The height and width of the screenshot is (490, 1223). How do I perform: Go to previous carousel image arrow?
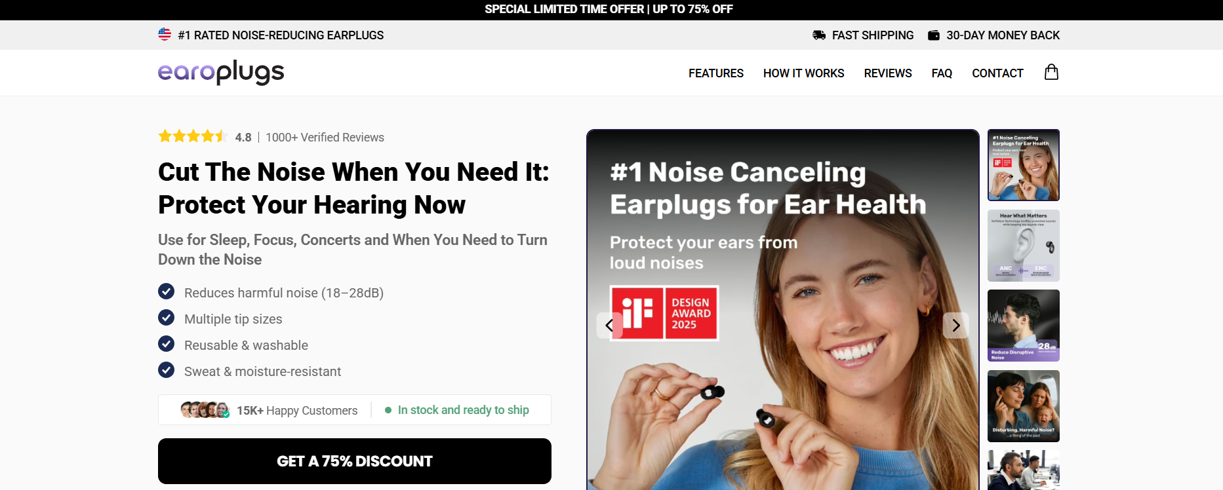[609, 326]
